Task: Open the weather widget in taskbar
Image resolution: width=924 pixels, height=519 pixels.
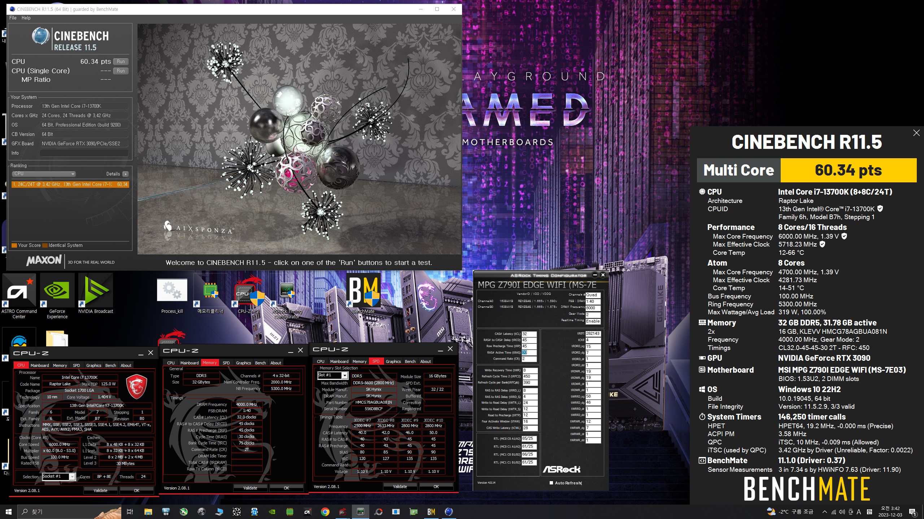Action: pos(790,512)
